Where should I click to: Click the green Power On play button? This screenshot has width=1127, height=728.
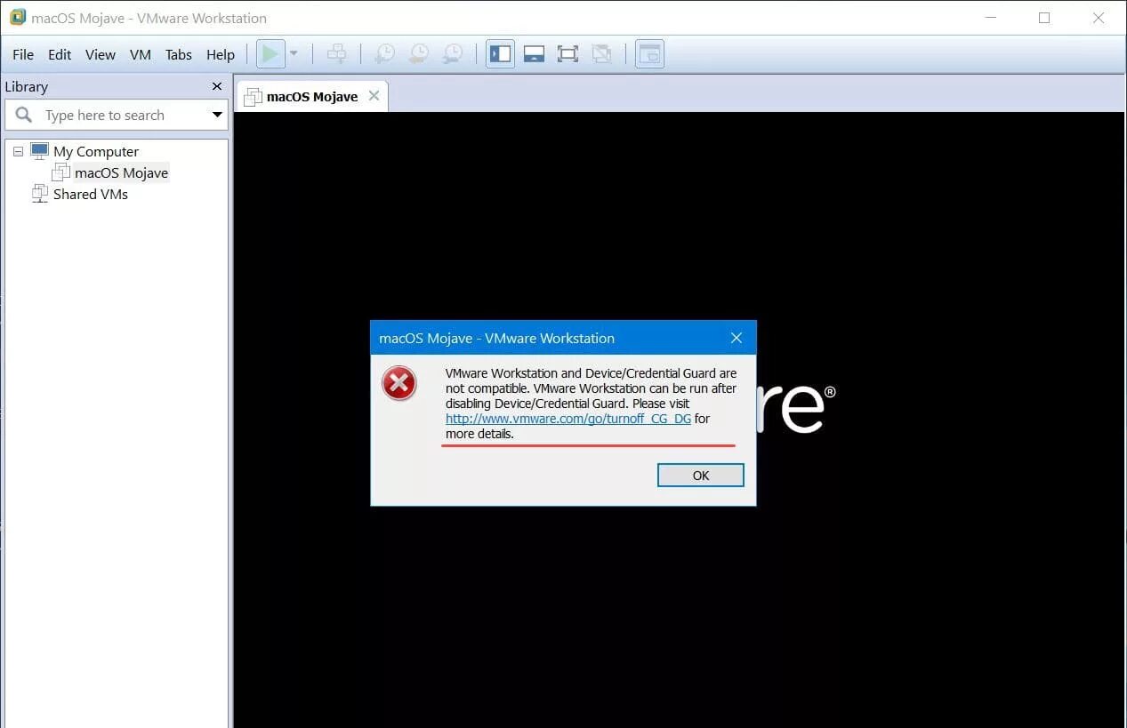[x=270, y=54]
